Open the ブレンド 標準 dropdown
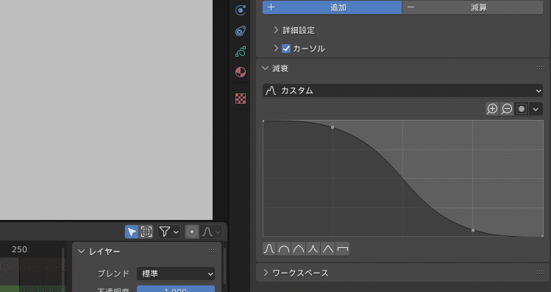Image resolution: width=551 pixels, height=292 pixels. (x=176, y=274)
